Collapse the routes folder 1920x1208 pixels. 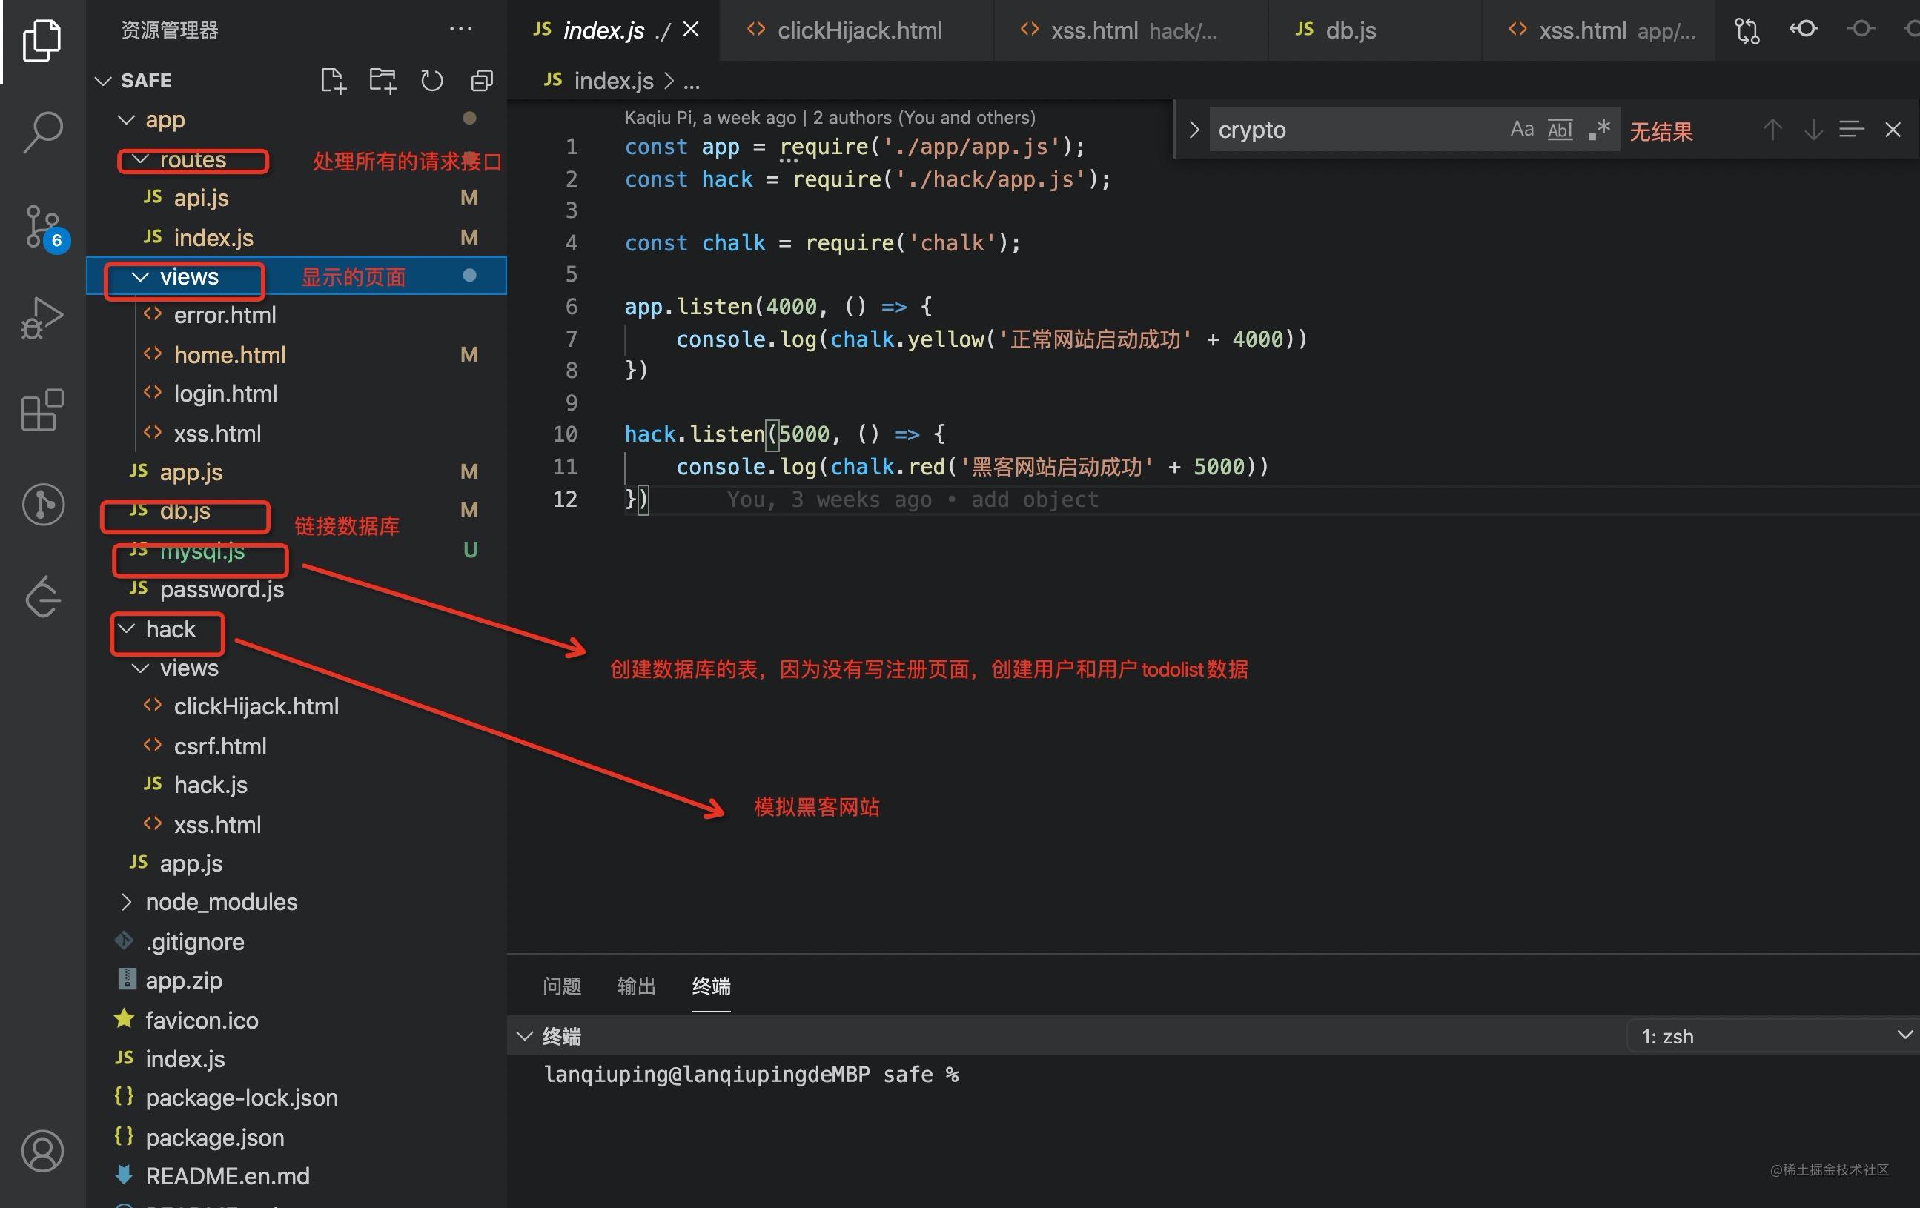tap(140, 159)
